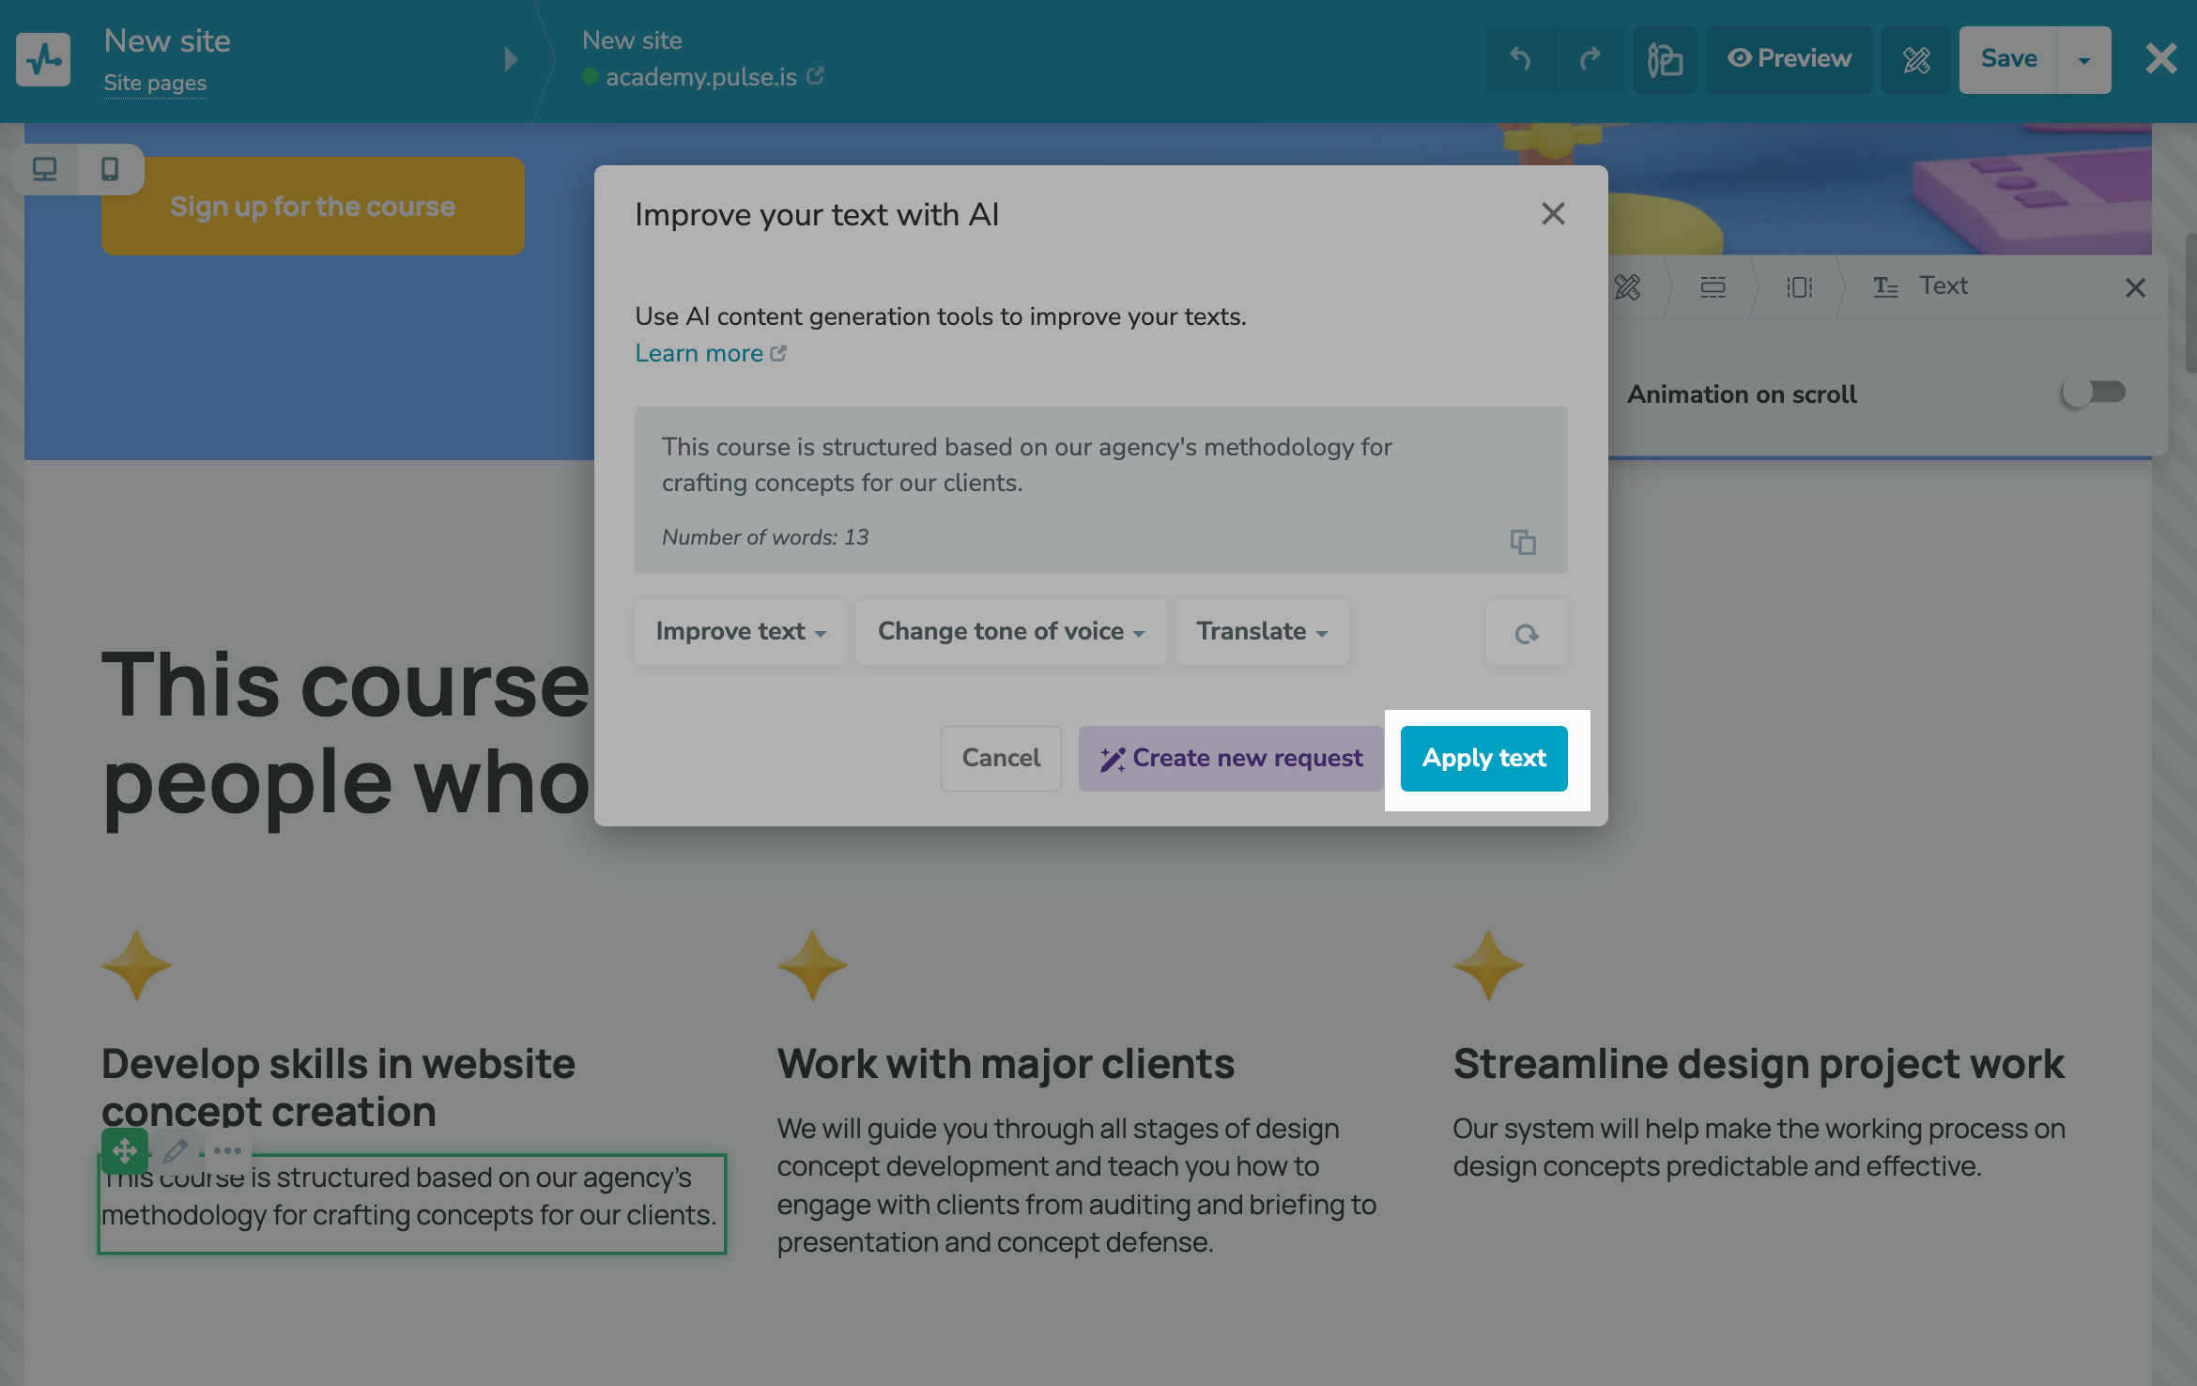Click the redo arrow in top toolbar
Image resolution: width=2197 pixels, height=1386 pixels.
(1590, 59)
